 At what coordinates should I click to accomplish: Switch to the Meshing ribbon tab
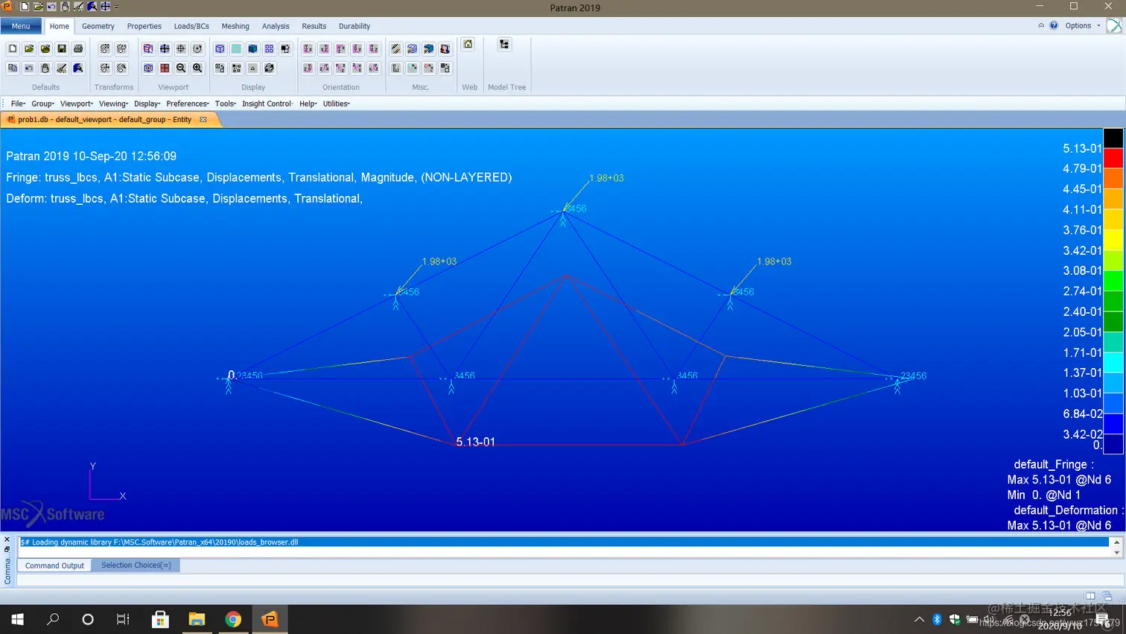click(x=235, y=26)
